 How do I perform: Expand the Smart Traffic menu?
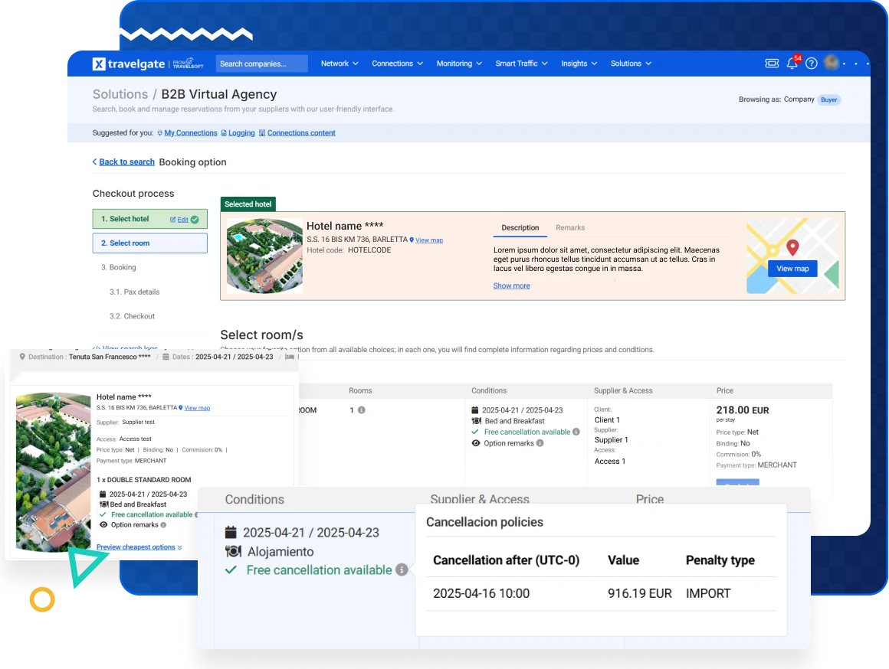[521, 64]
